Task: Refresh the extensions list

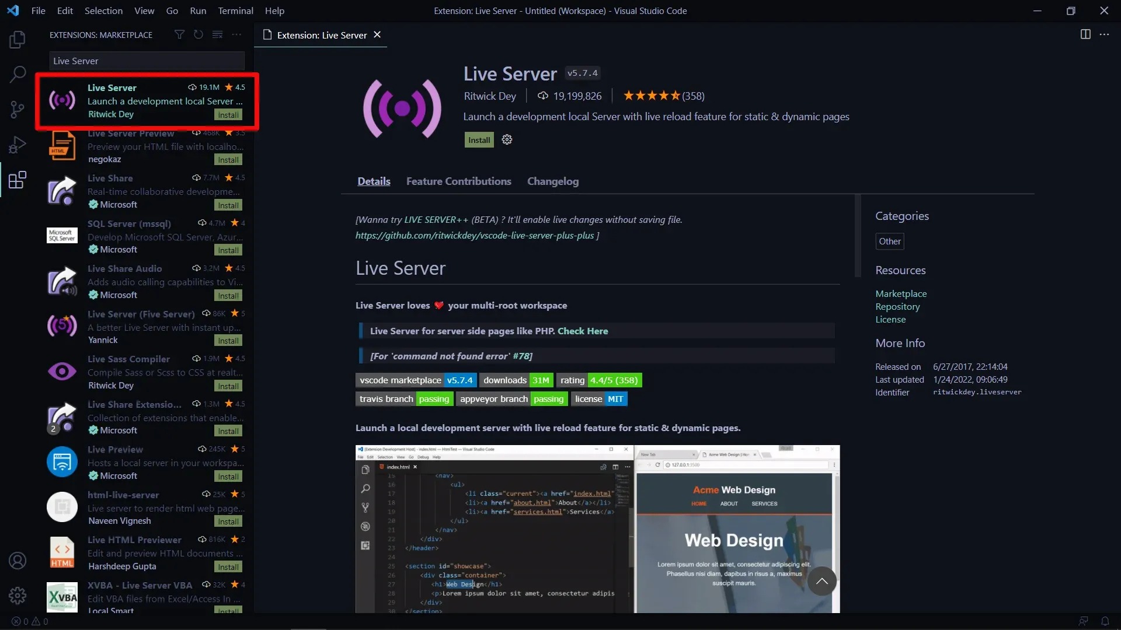Action: [x=198, y=34]
